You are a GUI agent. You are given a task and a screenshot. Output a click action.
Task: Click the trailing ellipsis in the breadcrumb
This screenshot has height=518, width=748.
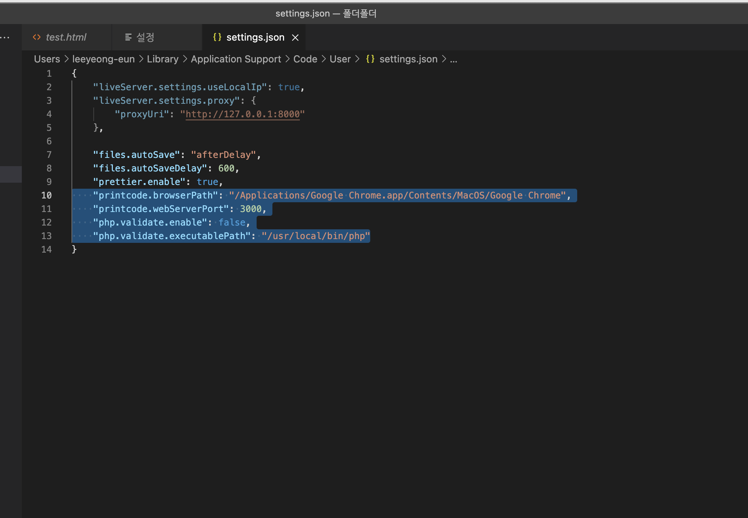tap(453, 59)
